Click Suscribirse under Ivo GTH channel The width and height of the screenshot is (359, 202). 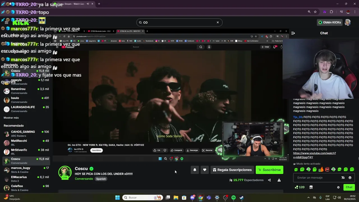click(96, 150)
